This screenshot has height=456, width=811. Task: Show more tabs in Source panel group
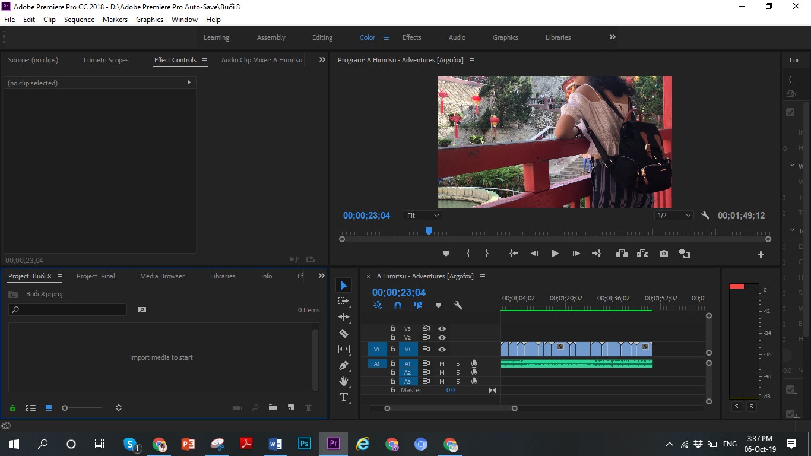[322, 59]
